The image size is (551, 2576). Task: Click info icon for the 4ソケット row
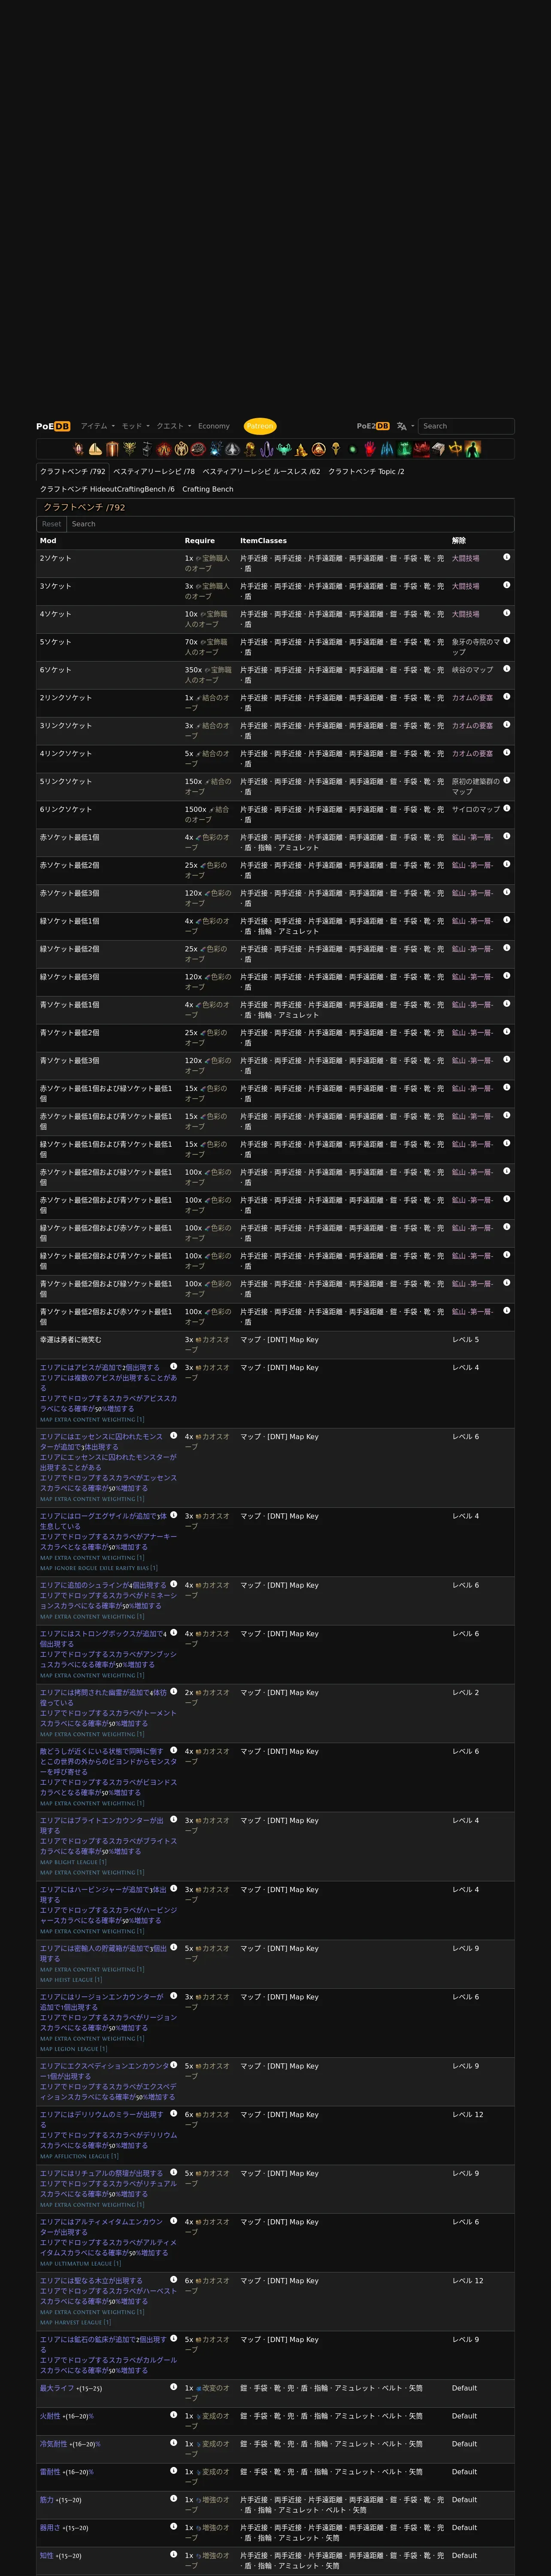pyautogui.click(x=507, y=613)
